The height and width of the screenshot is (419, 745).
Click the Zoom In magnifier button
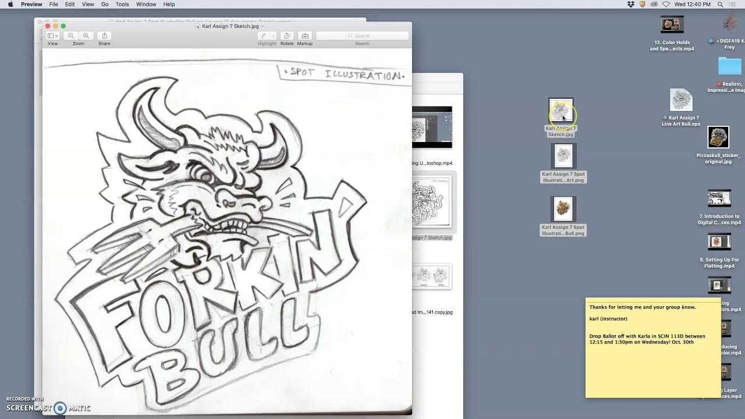click(x=86, y=35)
